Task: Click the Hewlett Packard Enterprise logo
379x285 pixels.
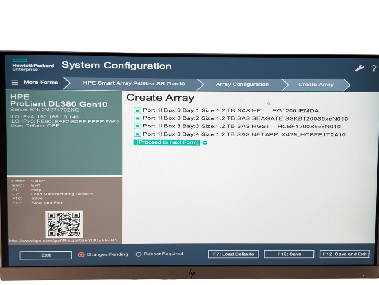Action: coord(33,65)
